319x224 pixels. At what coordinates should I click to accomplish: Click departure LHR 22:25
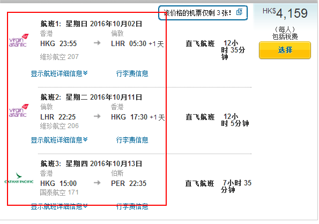(x=58, y=117)
